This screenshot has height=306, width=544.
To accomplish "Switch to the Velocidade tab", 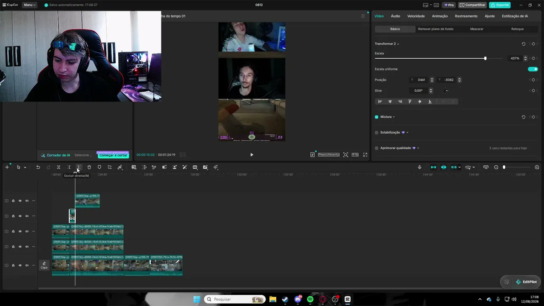I will point(416,16).
